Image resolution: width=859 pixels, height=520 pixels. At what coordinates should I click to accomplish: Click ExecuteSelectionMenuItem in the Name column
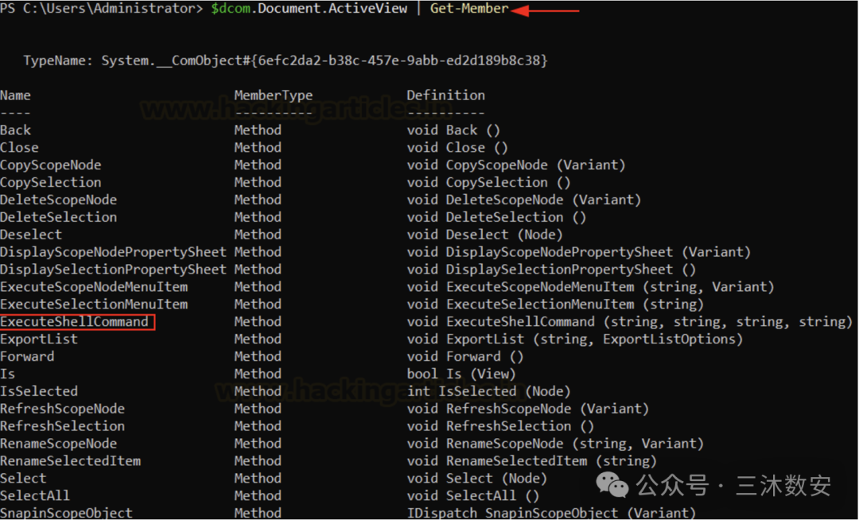tap(94, 305)
